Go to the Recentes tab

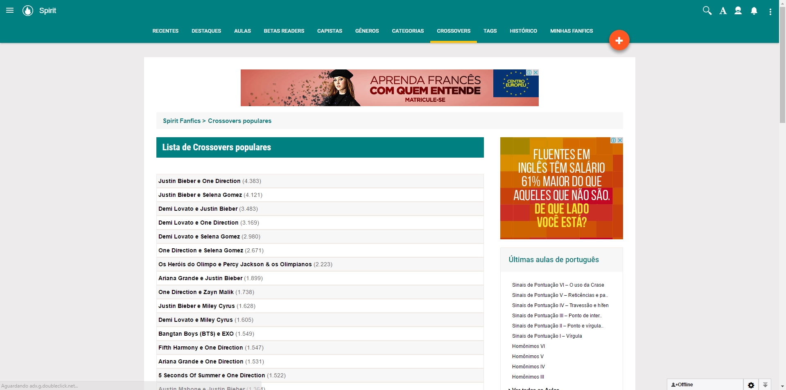pos(165,31)
